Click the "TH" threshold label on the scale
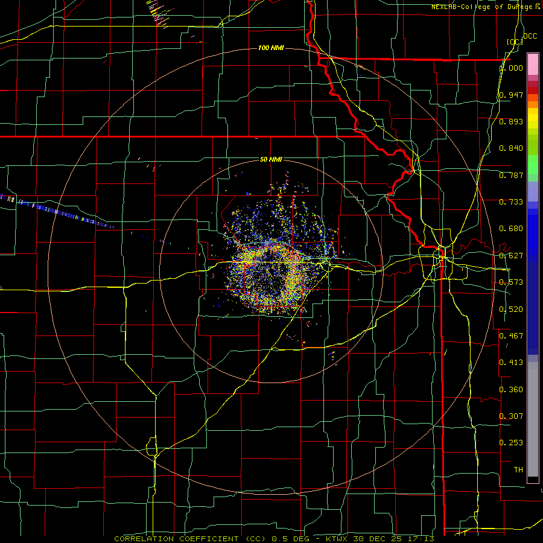 pos(518,470)
